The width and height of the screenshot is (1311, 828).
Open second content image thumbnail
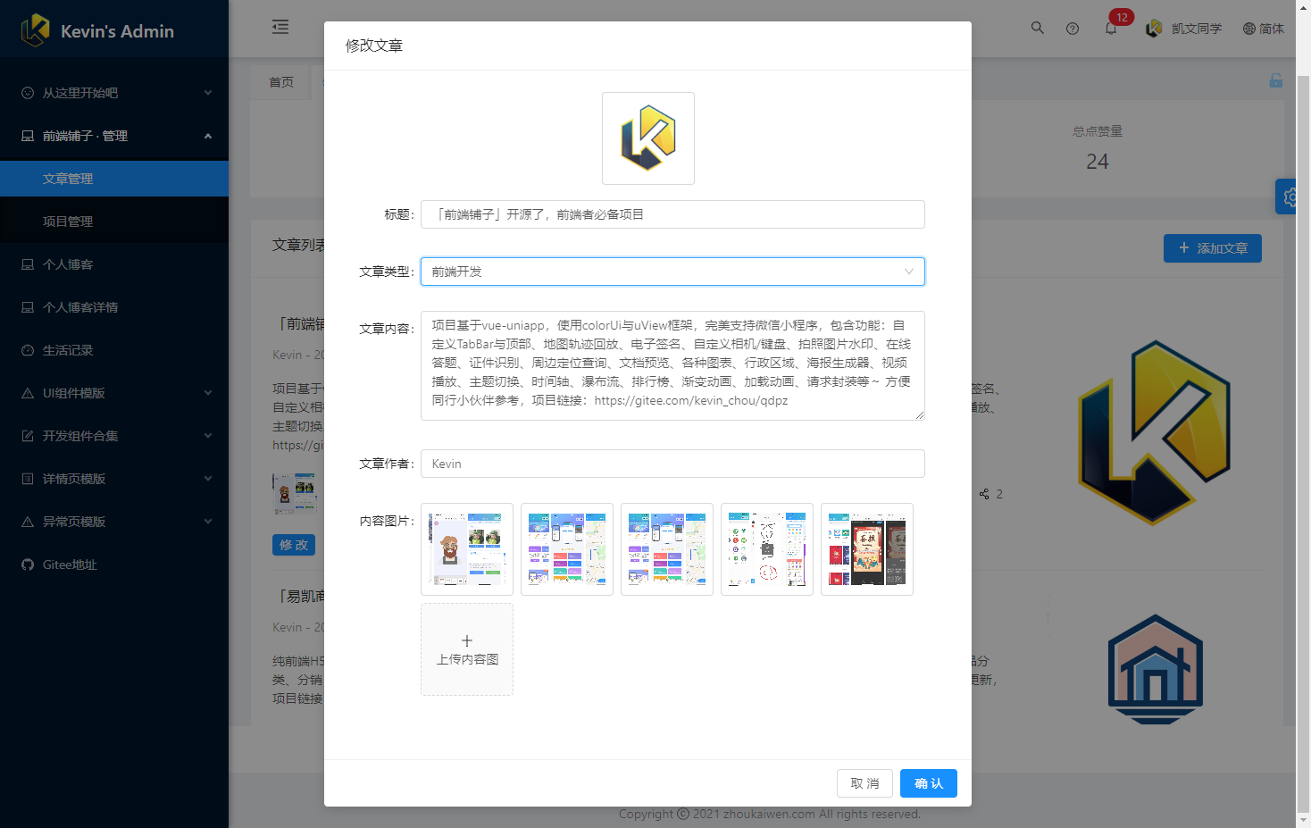567,549
